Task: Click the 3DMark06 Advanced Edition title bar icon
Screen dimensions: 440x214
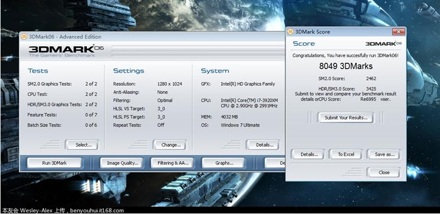Action: pyautogui.click(x=24, y=36)
